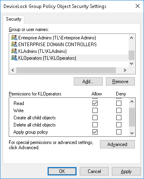144x179 pixels.
Task: Check Deny for Delete all child objects
Action: coord(119,125)
